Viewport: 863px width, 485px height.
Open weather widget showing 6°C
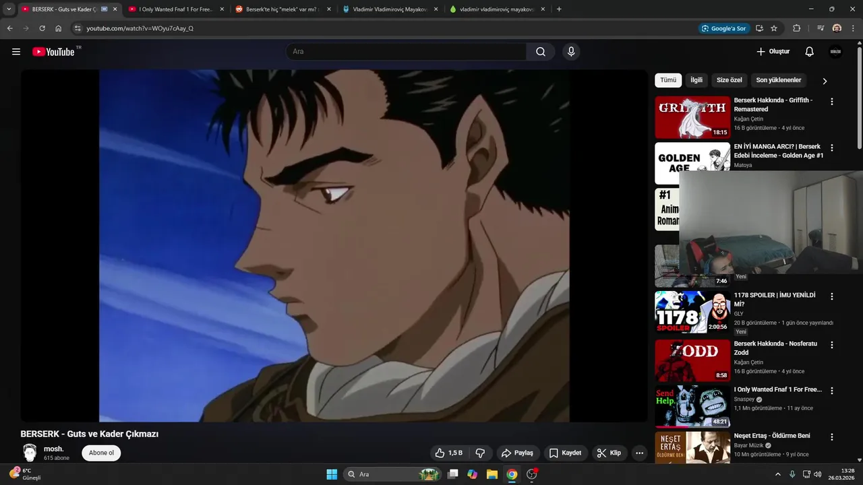24,474
